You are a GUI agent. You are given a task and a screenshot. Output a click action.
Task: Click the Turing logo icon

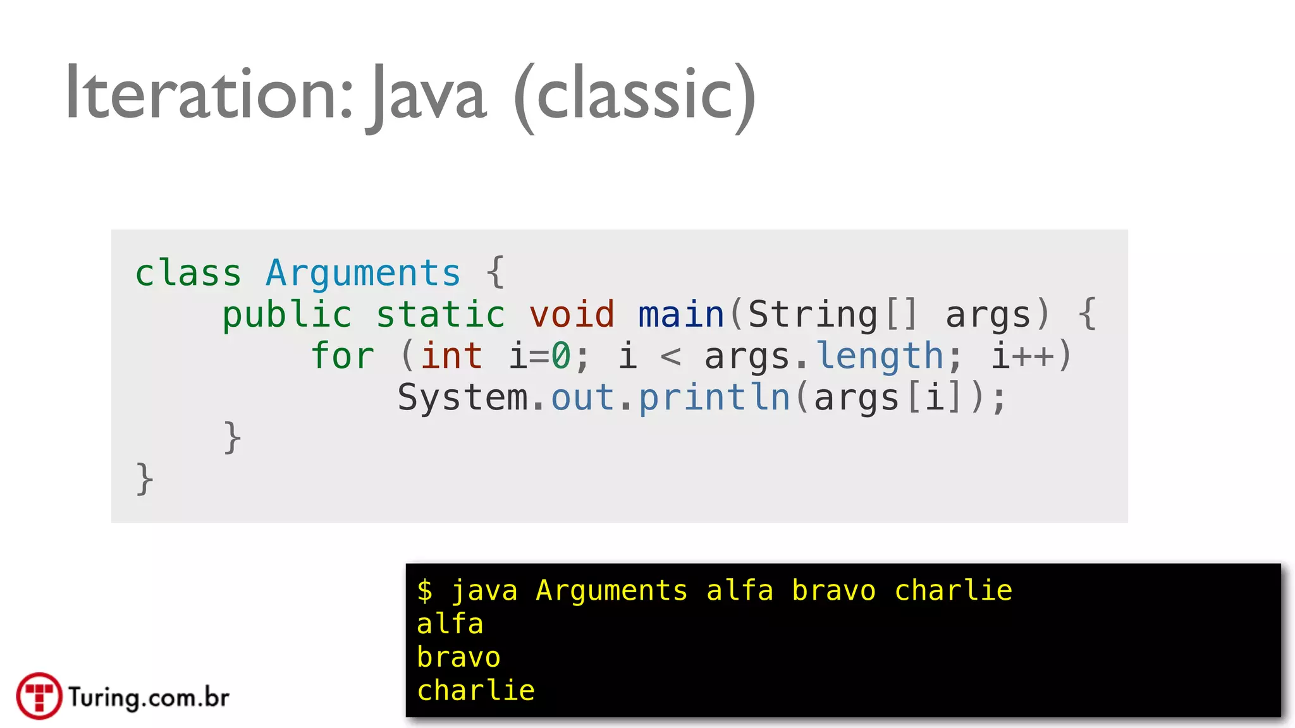coord(39,696)
